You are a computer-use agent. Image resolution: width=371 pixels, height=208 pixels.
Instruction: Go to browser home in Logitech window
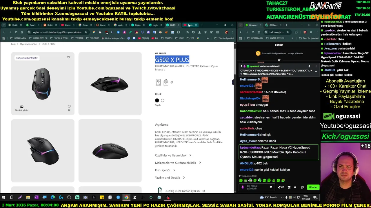22,32
